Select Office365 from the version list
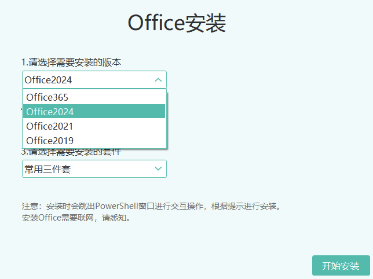Viewport: 373px width, 279px height. point(94,97)
